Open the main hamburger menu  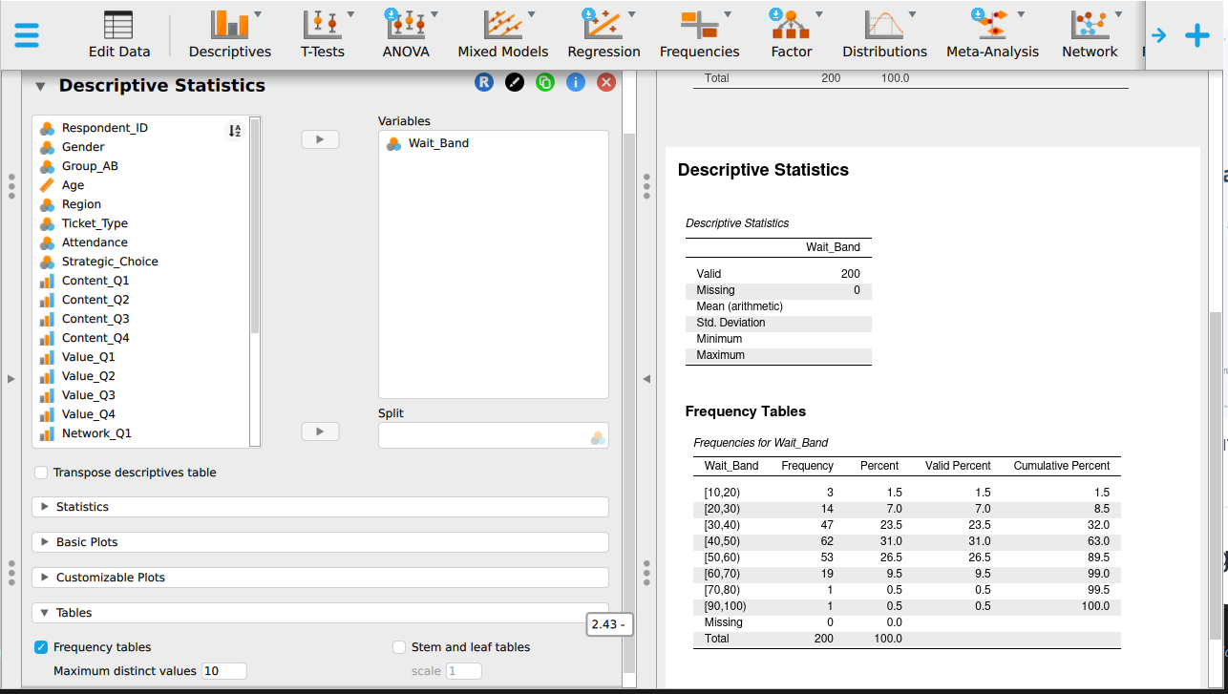coord(27,35)
